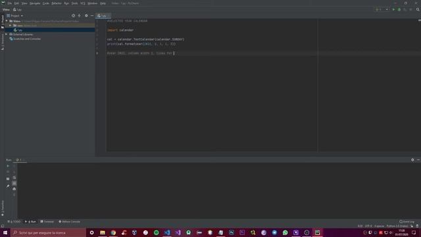Open the Event Log
This screenshot has height=237, width=421.
tap(407, 222)
